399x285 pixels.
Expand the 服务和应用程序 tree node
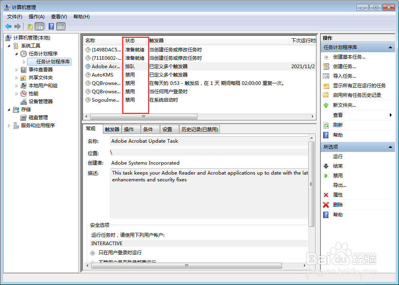[x=9, y=126]
